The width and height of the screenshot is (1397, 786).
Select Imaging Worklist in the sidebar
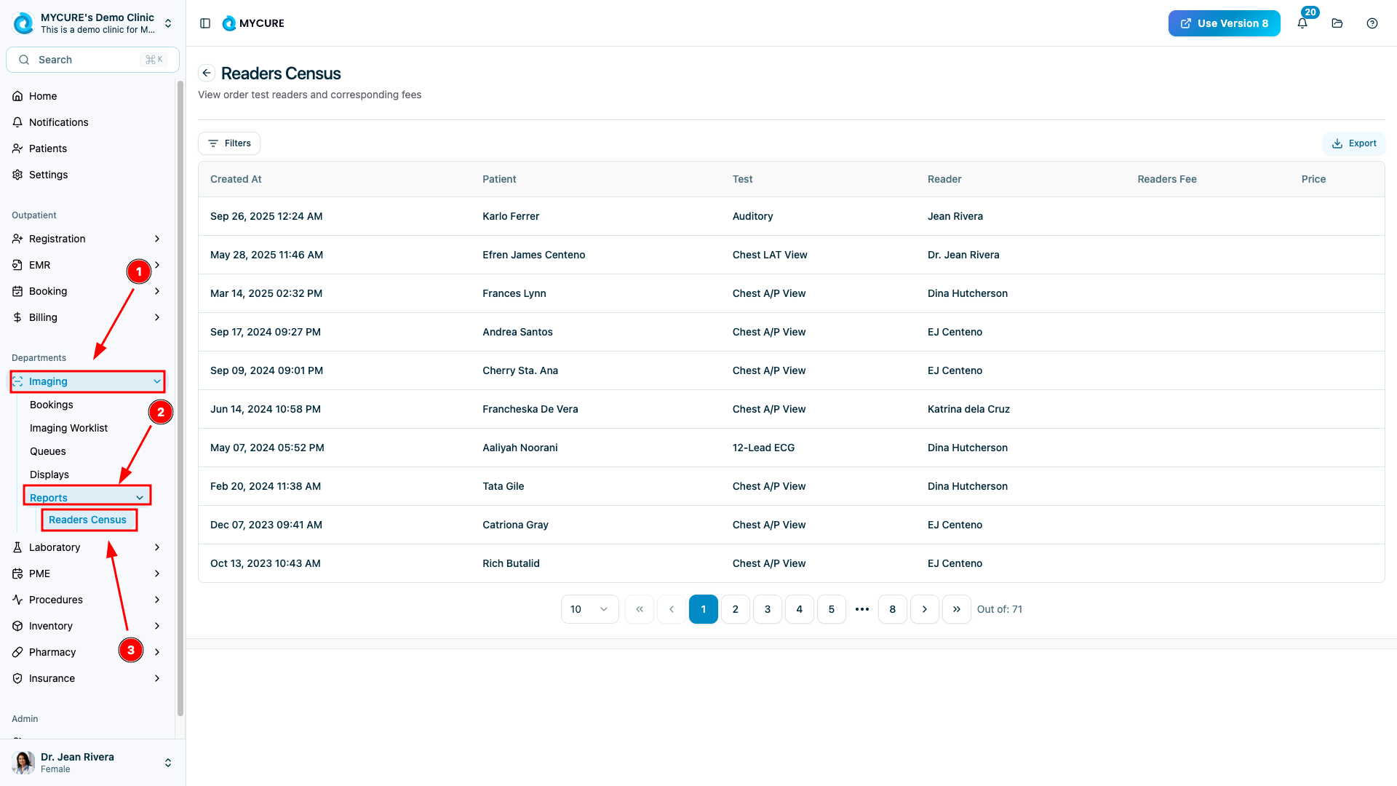(68, 428)
